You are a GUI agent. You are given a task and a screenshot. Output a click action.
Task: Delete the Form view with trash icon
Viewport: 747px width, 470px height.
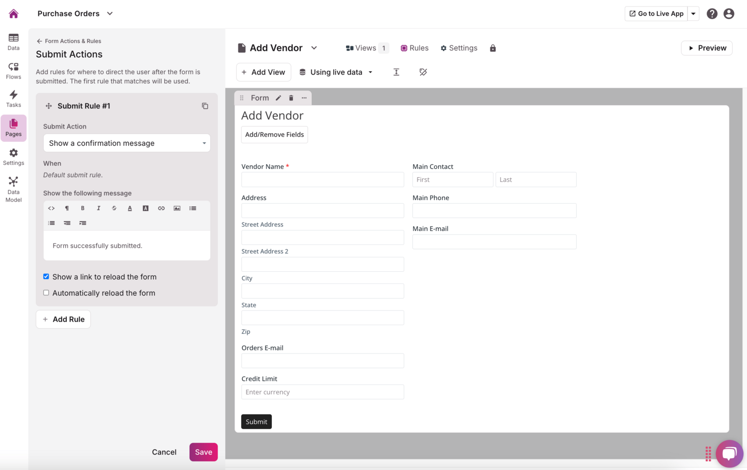(291, 98)
